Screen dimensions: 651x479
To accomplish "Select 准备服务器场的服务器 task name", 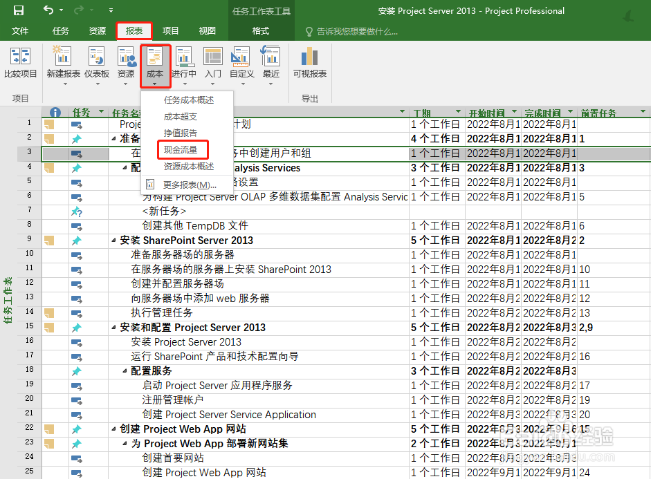I will coord(183,255).
